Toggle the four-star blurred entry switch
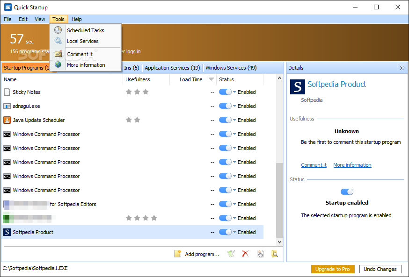 point(225,218)
